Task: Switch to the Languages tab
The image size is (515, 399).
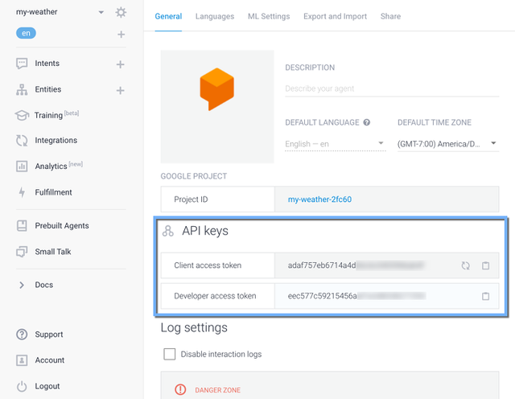Action: (215, 16)
